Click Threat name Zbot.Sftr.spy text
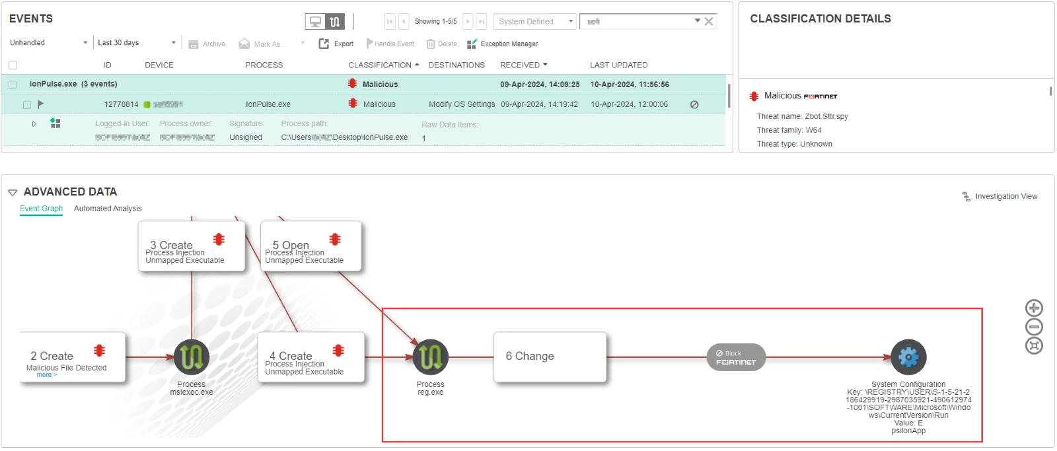 (803, 116)
